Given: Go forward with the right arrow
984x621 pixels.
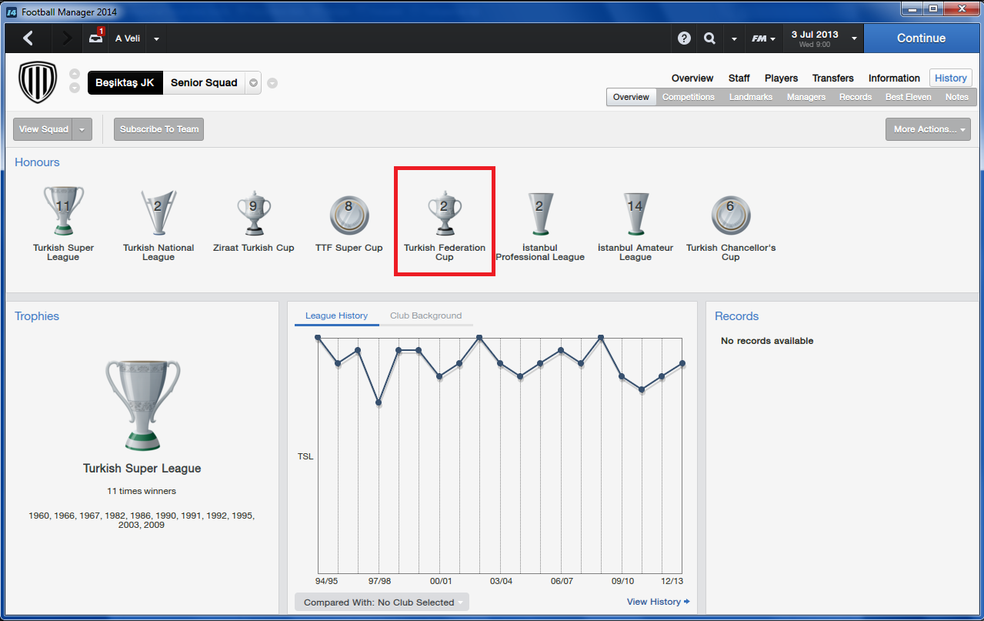Looking at the screenshot, I should 66,38.
